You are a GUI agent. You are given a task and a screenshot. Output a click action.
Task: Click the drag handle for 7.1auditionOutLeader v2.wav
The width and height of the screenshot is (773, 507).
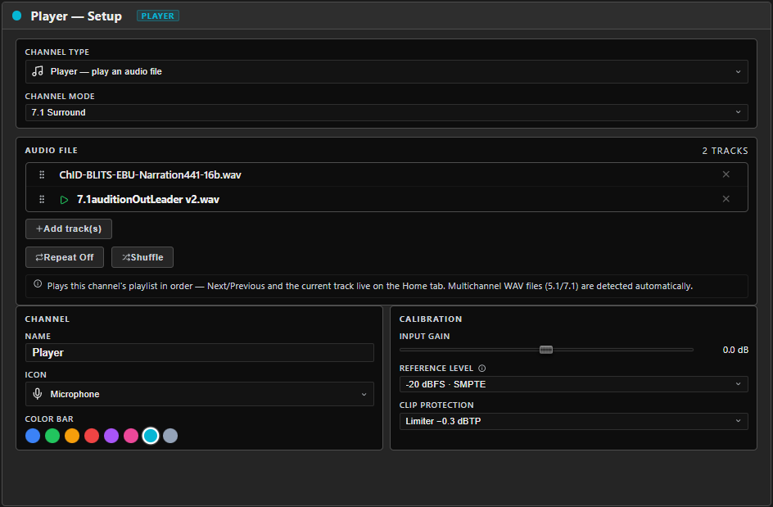(x=42, y=199)
